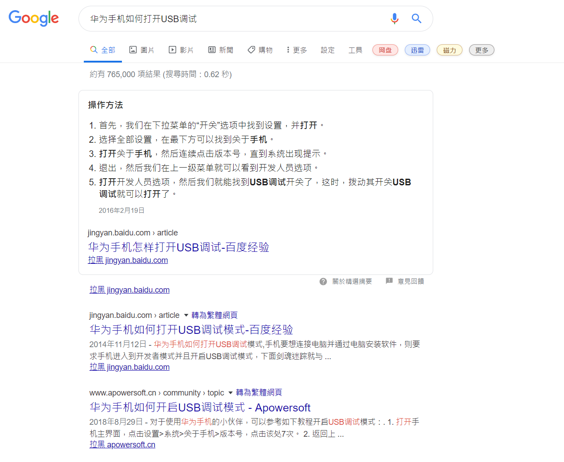The height and width of the screenshot is (462, 564).
Task: Open the 工具 search tools
Action: [x=355, y=50]
